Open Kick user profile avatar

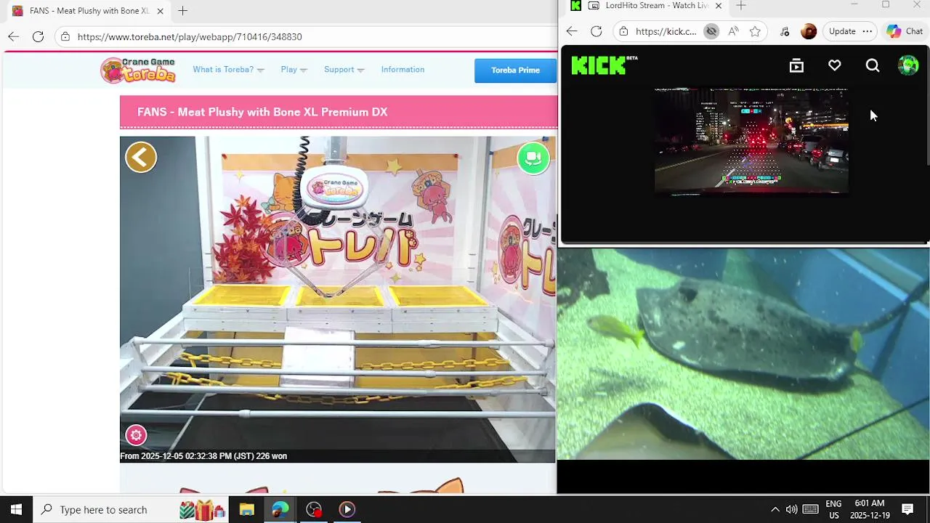click(908, 65)
